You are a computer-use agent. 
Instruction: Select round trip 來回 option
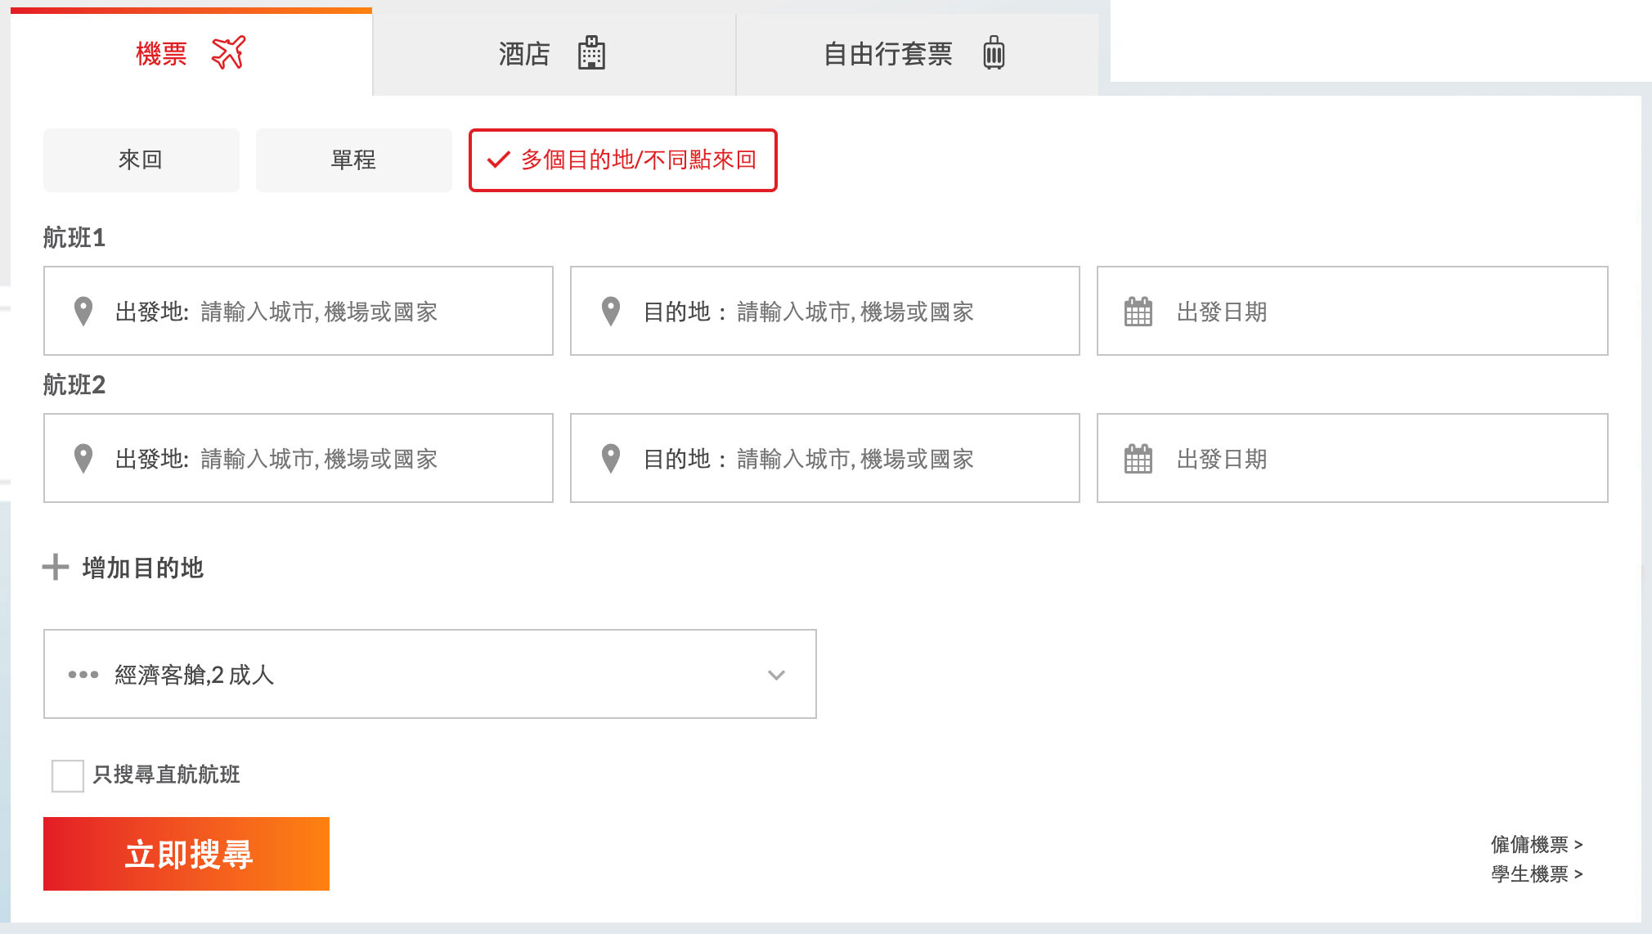coord(141,160)
